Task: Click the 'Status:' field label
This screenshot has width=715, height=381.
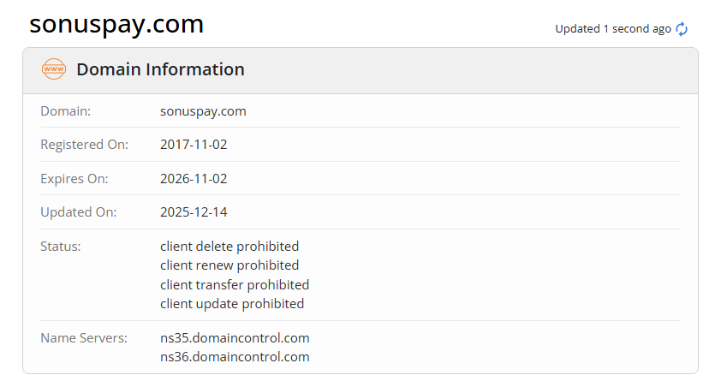Action: click(x=60, y=247)
